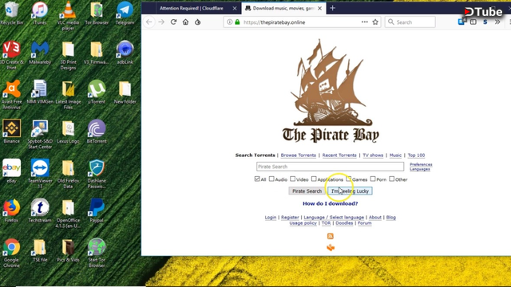Open New folder on desktop
The height and width of the screenshot is (287, 511).
coord(125,92)
